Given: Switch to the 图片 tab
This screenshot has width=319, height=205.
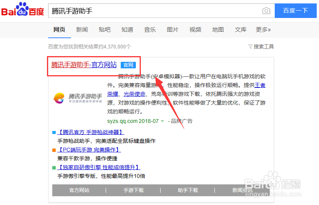Looking at the screenshot, I should click(172, 30).
